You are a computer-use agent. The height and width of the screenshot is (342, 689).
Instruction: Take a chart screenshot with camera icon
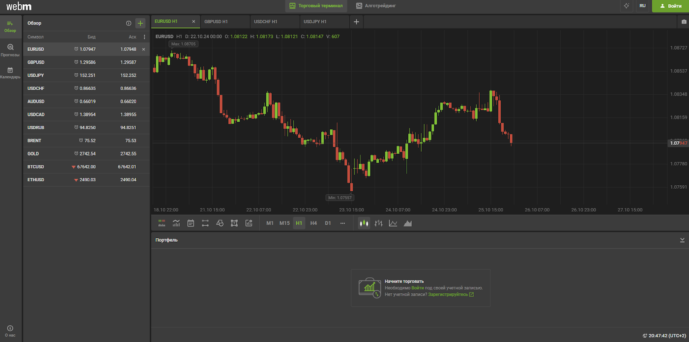pyautogui.click(x=684, y=22)
